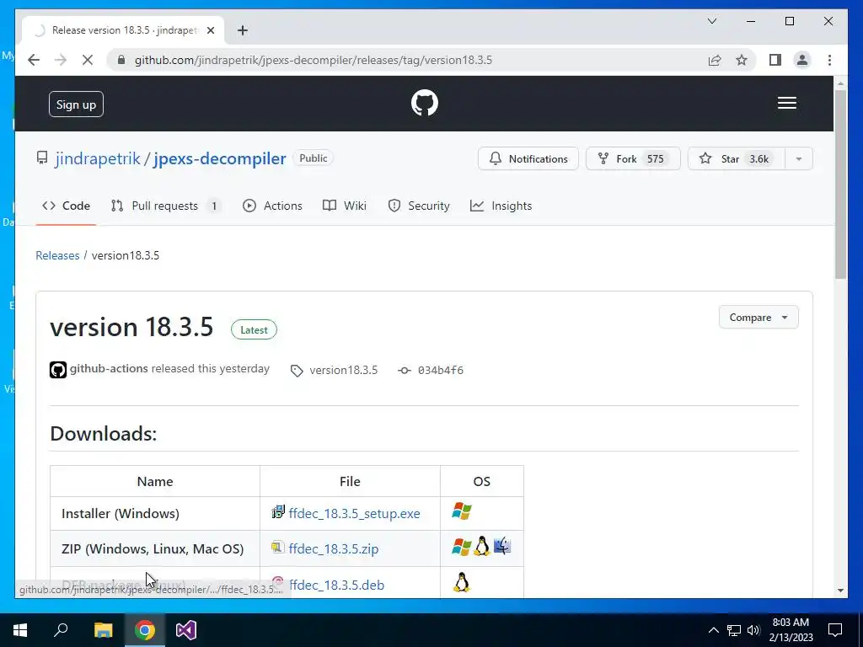The height and width of the screenshot is (647, 863).
Task: Open the notification center icon
Action: pos(835,630)
